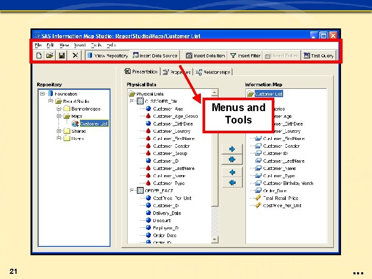The height and width of the screenshot is (279, 372).
Task: Switch to the Relationships tab
Action: point(213,72)
